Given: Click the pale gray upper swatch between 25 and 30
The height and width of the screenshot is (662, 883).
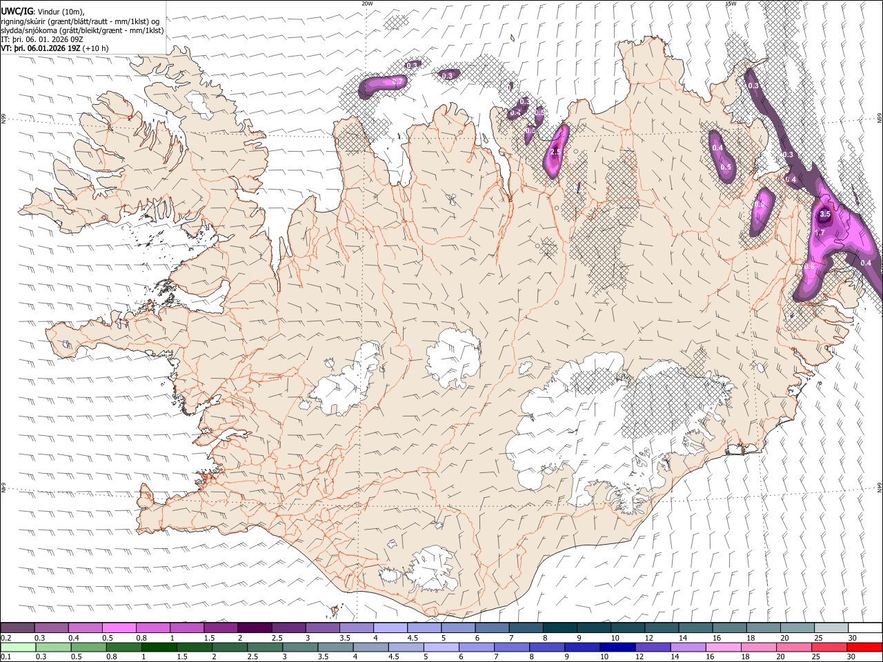Looking at the screenshot, I should [831, 628].
